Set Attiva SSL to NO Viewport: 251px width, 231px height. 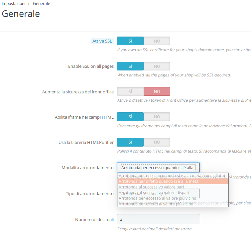pos(157,41)
